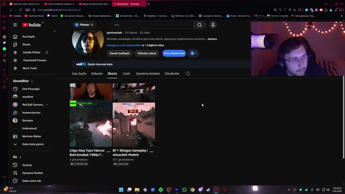
Task: Open Daha sonra izle list
Action: tap(31, 181)
